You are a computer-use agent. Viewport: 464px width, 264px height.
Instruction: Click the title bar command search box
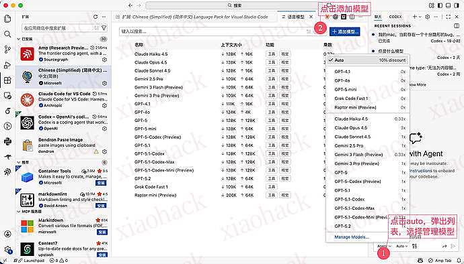tap(235, 5)
